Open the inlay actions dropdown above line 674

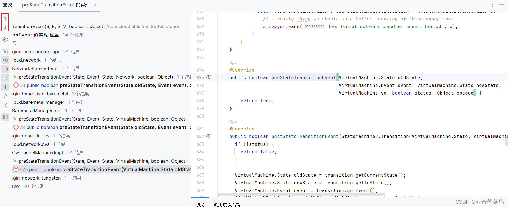[x=233, y=63]
